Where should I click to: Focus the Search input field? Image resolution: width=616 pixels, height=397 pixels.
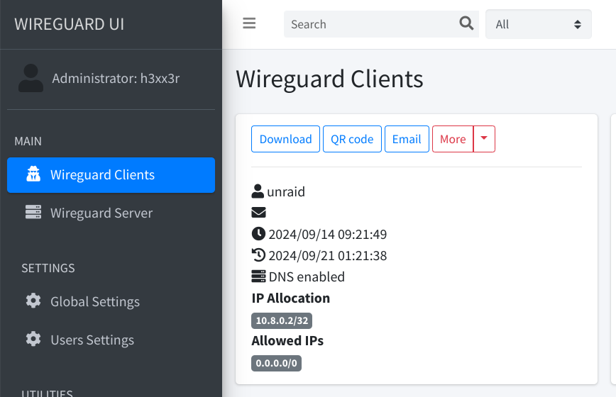(x=371, y=24)
